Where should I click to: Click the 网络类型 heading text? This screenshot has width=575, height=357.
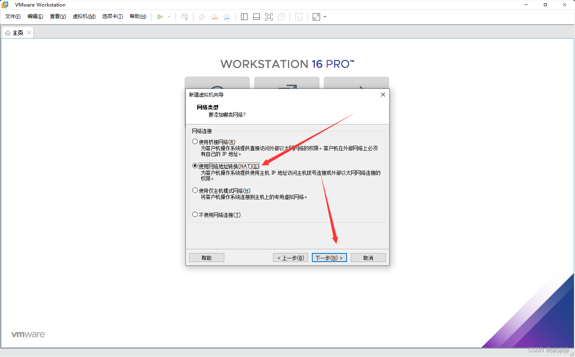click(x=207, y=107)
